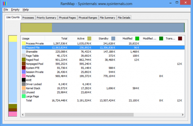The height and width of the screenshot is (126, 193).
Task: Select the Shareable row label
Action: click(x=32, y=52)
